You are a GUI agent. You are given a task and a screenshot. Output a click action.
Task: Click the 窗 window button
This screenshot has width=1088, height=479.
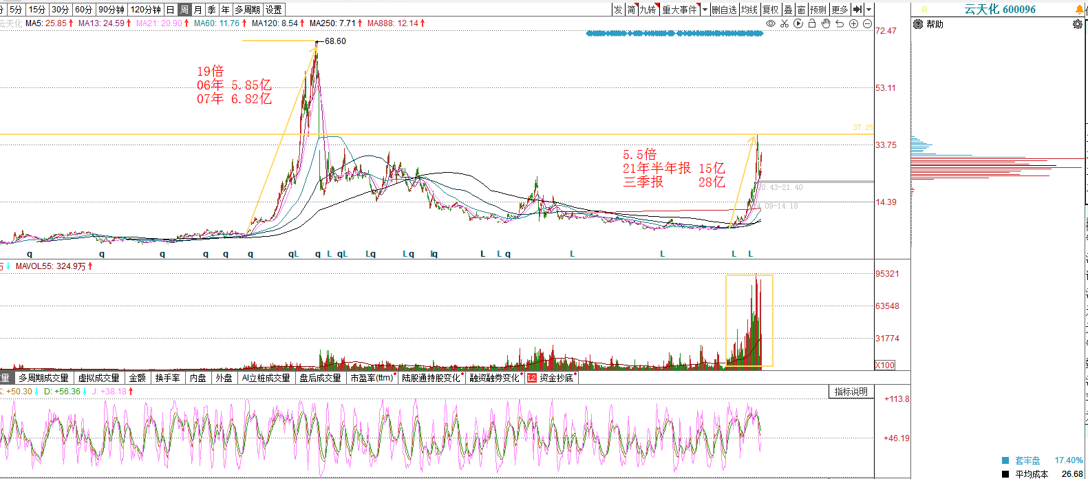[802, 10]
